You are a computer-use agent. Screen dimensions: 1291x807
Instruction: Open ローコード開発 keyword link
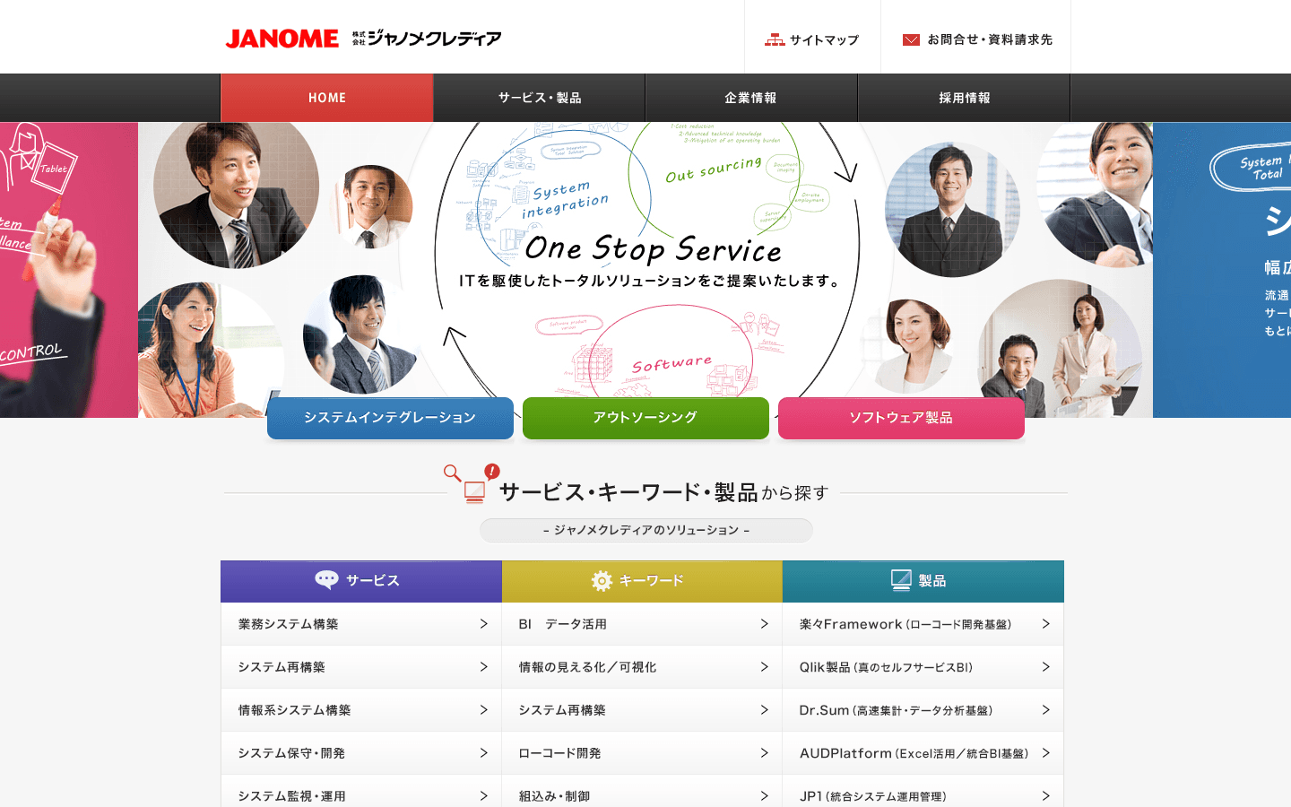pyautogui.click(x=642, y=753)
